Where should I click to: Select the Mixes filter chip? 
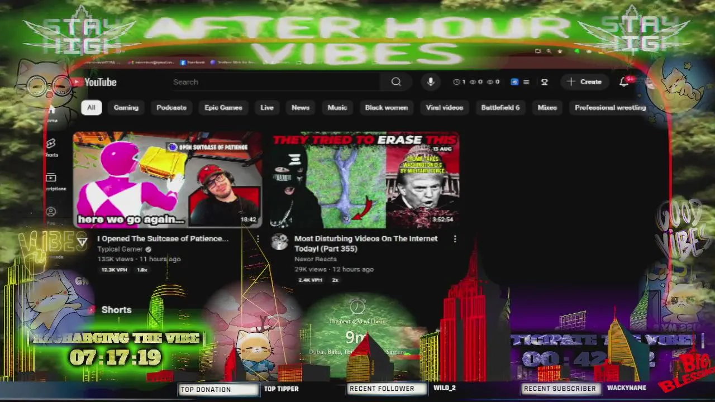pos(547,108)
